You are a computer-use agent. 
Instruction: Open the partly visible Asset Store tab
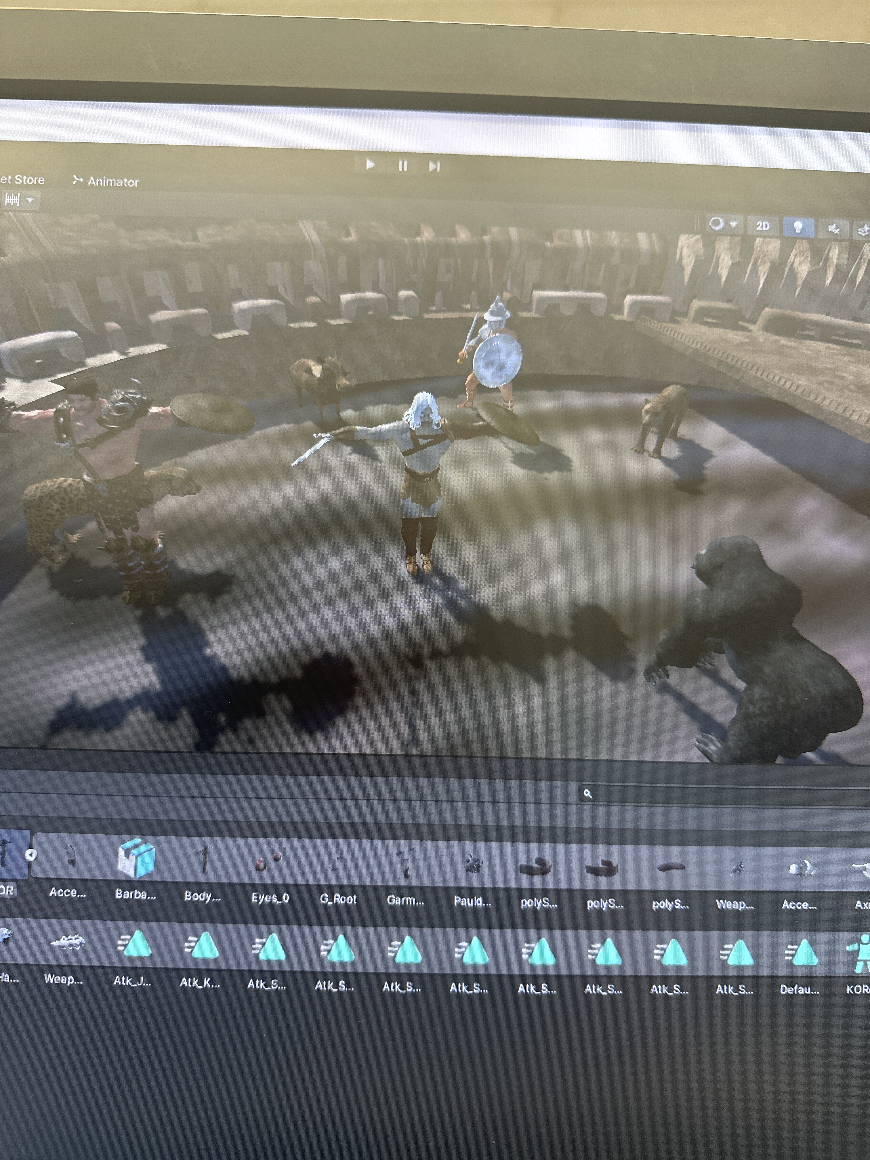pyautogui.click(x=22, y=179)
